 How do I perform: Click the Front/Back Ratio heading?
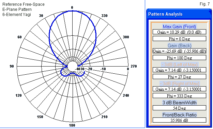pyautogui.click(x=180, y=115)
